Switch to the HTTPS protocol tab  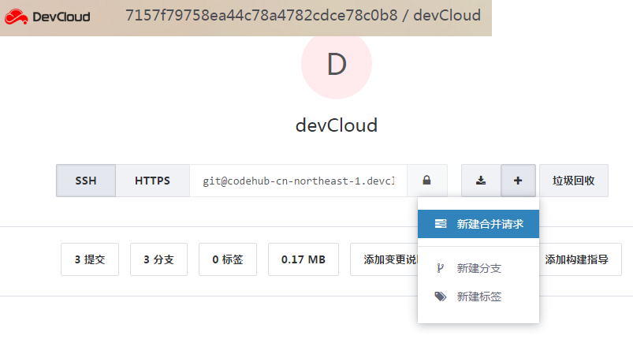click(x=153, y=181)
